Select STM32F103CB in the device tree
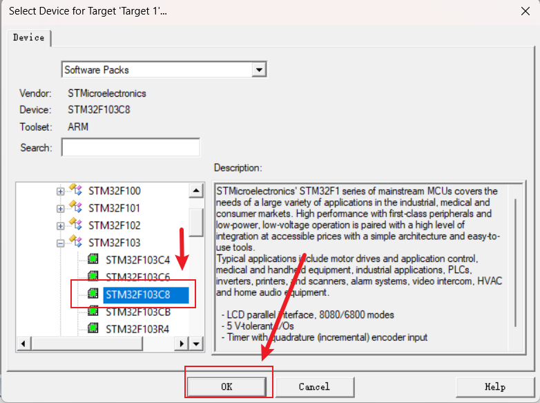The width and height of the screenshot is (540, 403). coord(138,312)
